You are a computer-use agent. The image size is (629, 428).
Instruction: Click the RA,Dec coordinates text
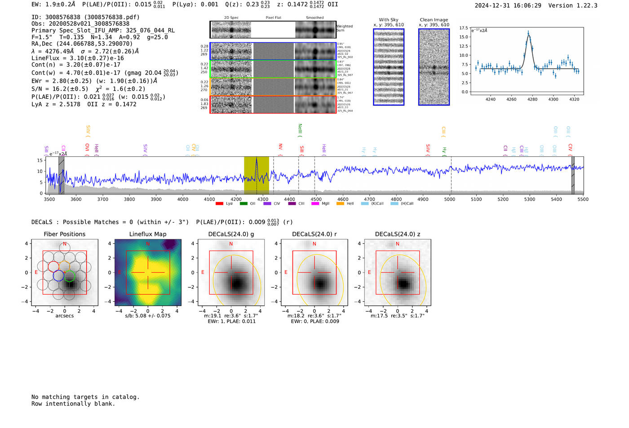click(82, 44)
